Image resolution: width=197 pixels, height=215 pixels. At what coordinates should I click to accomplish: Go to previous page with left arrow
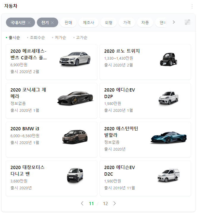[x=82, y=203]
